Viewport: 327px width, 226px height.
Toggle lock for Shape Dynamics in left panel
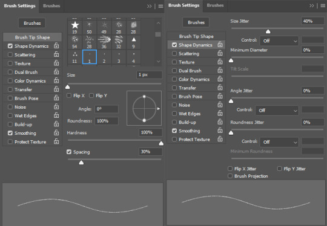tap(56, 45)
